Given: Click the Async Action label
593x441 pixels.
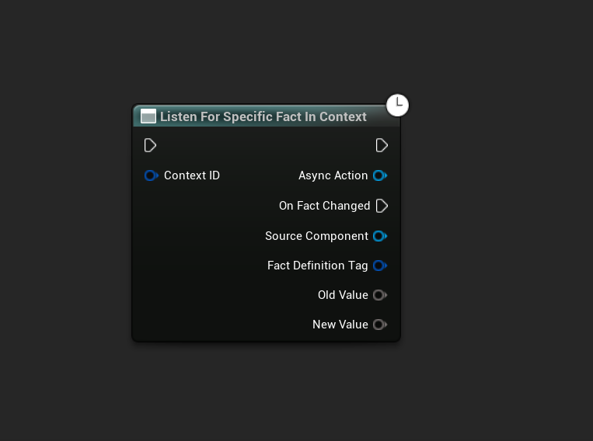Looking at the screenshot, I should point(333,175).
